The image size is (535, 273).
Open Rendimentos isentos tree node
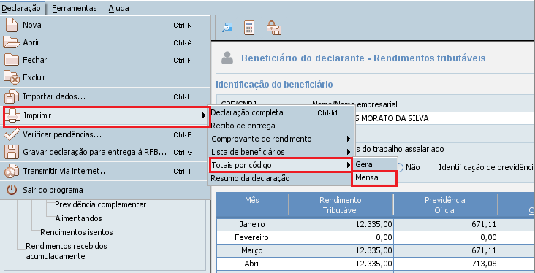click(77, 232)
